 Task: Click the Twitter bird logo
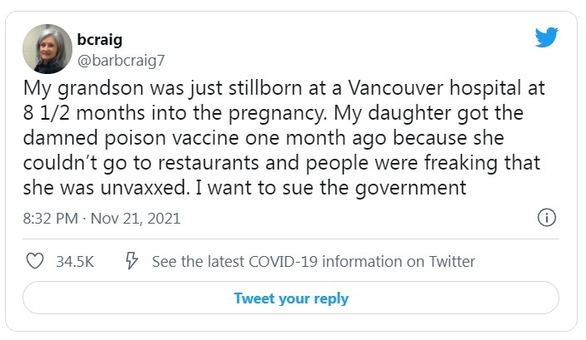point(546,37)
